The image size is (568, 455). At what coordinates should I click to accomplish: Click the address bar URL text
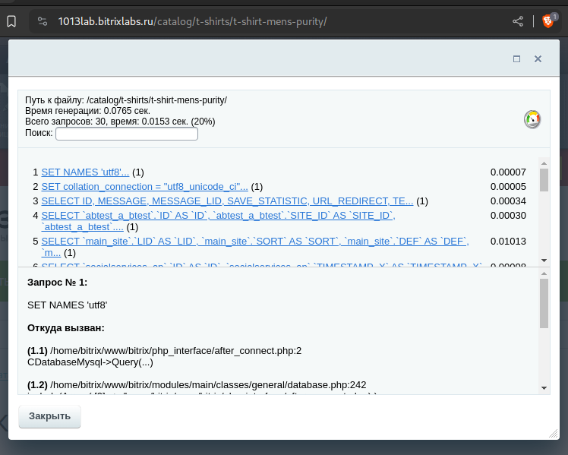[192, 21]
